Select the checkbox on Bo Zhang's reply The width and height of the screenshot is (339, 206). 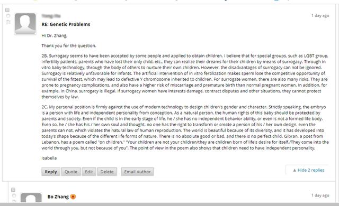(x=13, y=190)
